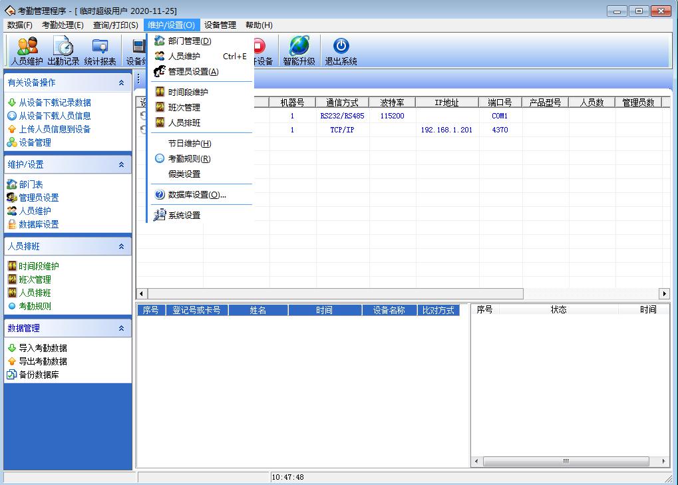Click the 人员维护 toolbar icon
This screenshot has height=485, width=678.
pos(27,51)
